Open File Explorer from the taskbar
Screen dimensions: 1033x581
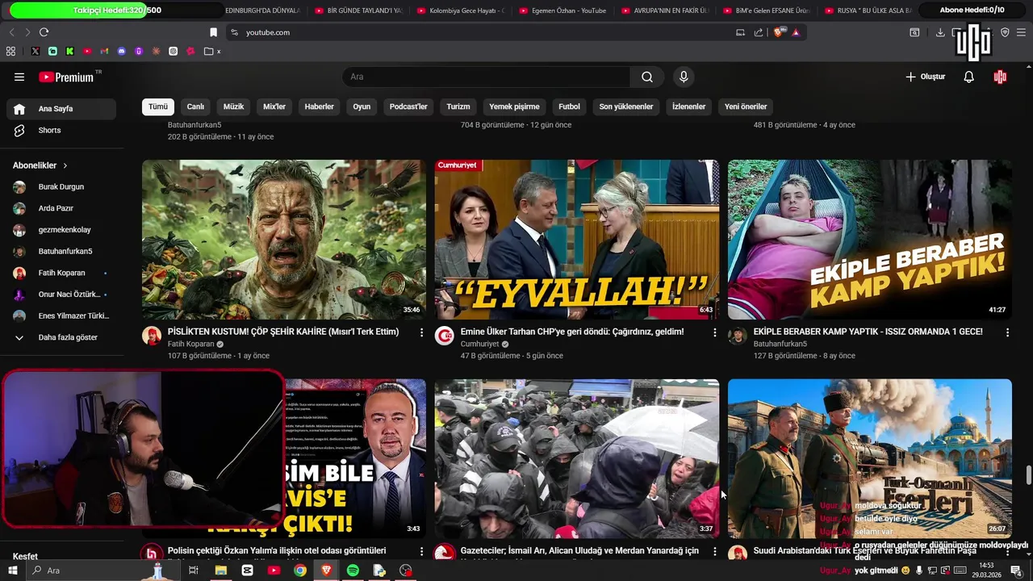click(x=220, y=571)
